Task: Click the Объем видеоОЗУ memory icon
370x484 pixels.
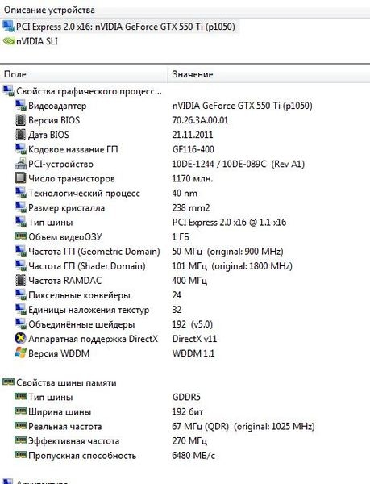Action: [x=21, y=236]
